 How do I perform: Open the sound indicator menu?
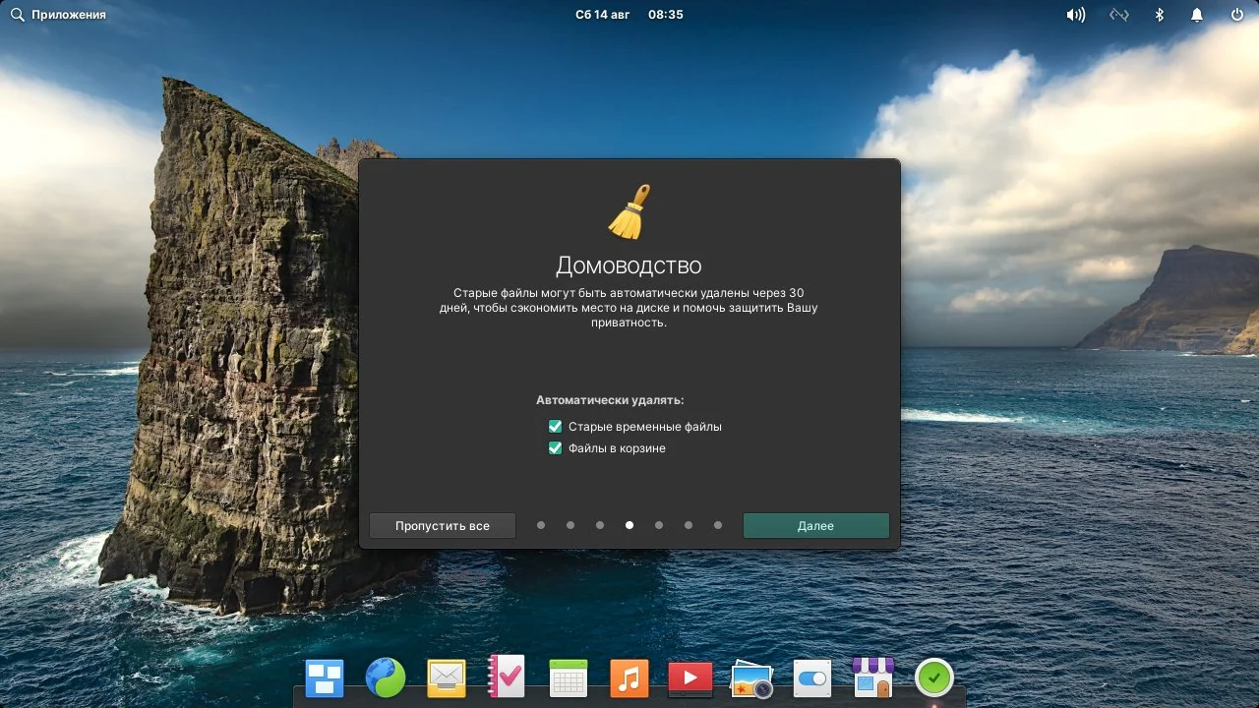tap(1074, 14)
